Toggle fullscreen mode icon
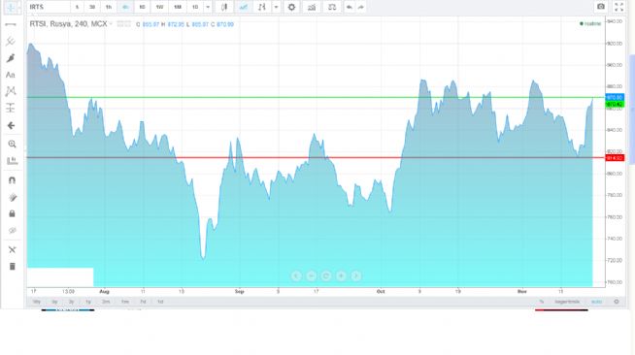The height and width of the screenshot is (355, 635). point(618,7)
